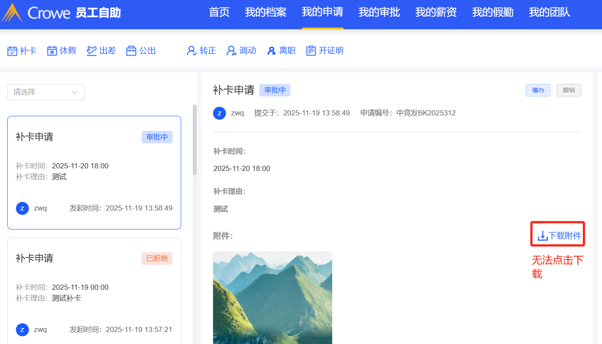Switch to the 我的薪资 tab
Screen dimensions: 602x344
(x=436, y=12)
